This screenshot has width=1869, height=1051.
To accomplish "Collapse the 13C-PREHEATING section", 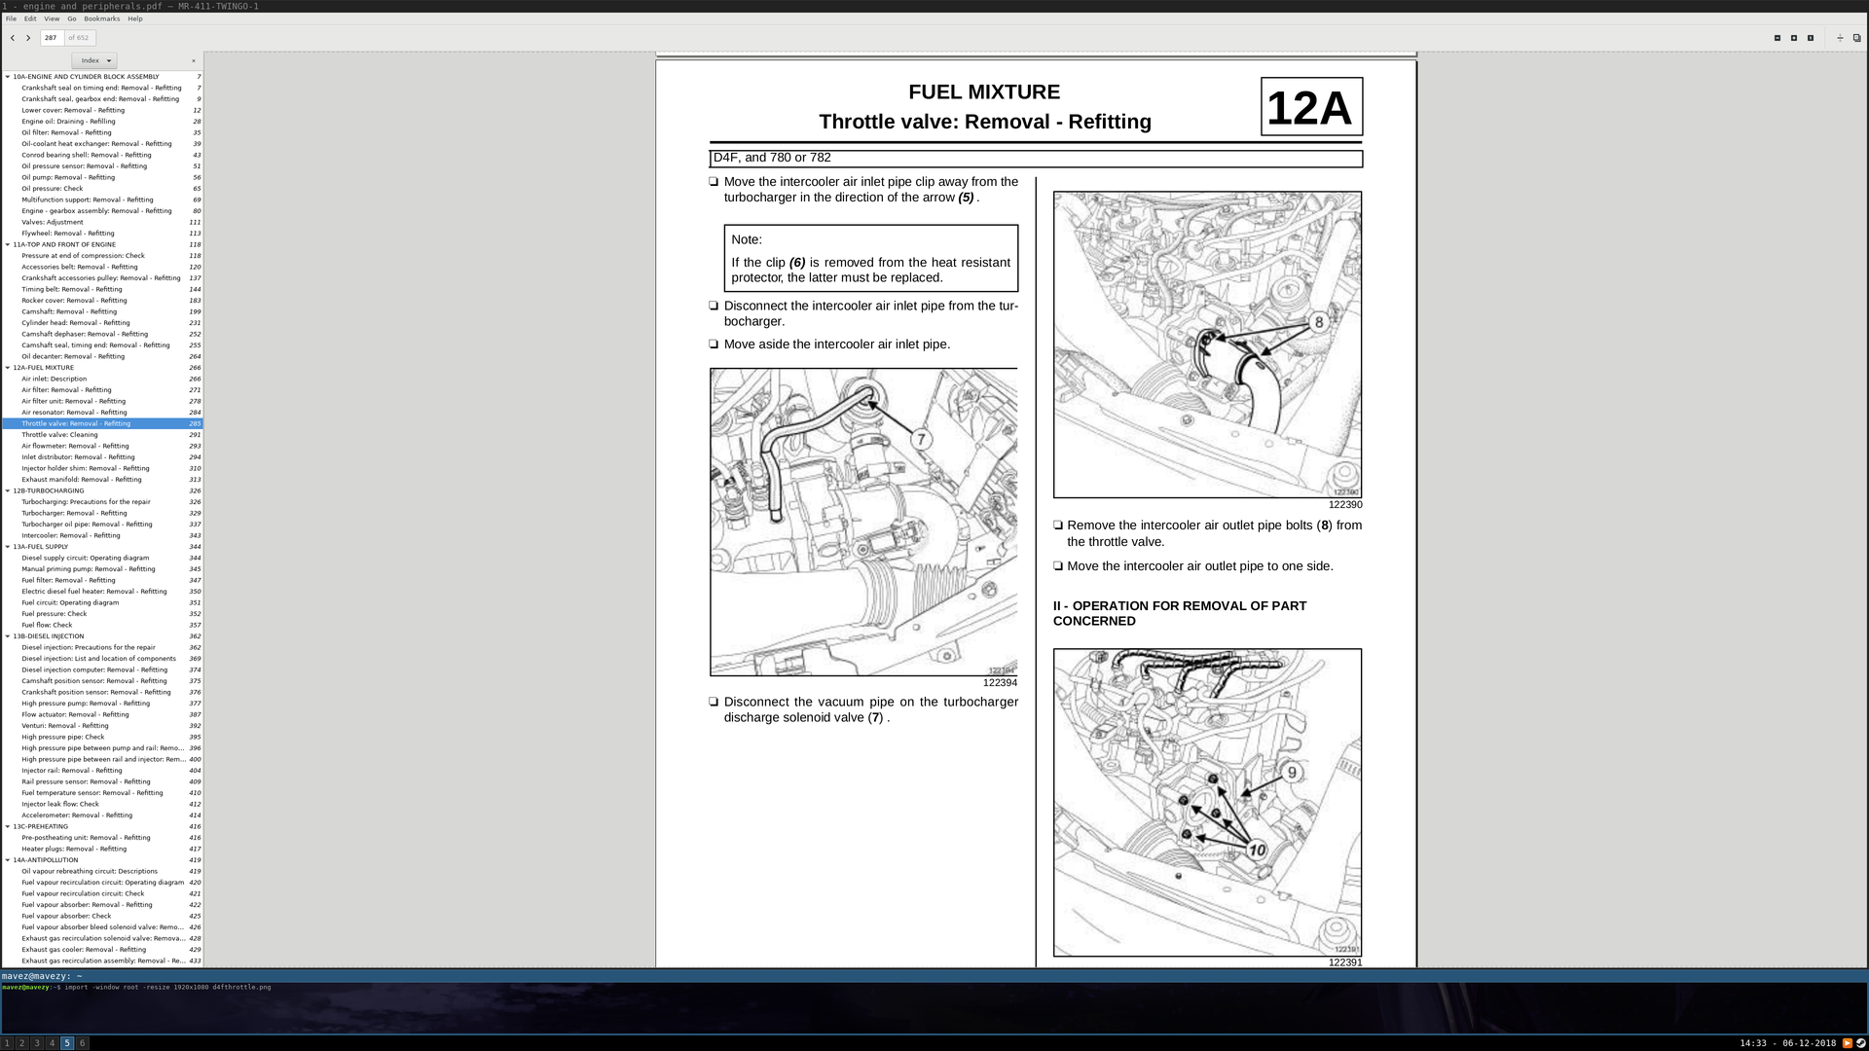I will point(8,827).
